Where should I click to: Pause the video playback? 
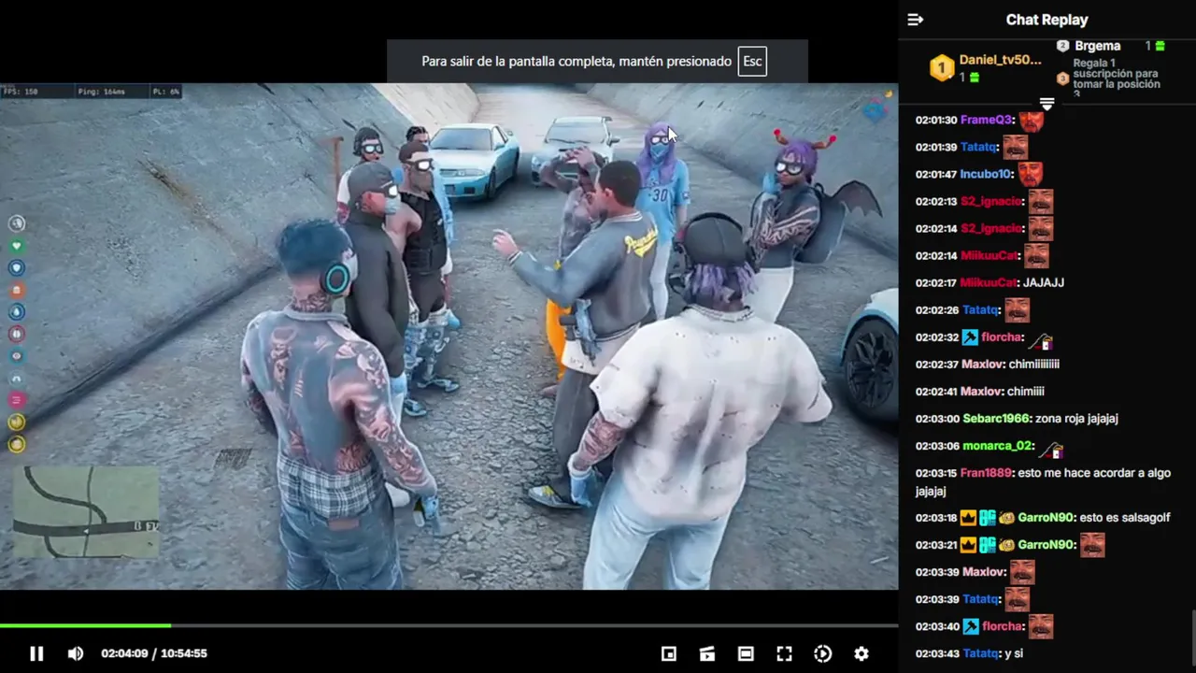pos(36,653)
